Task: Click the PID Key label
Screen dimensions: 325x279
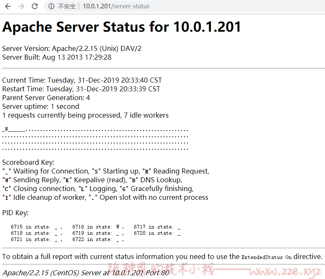Action: click(15, 213)
